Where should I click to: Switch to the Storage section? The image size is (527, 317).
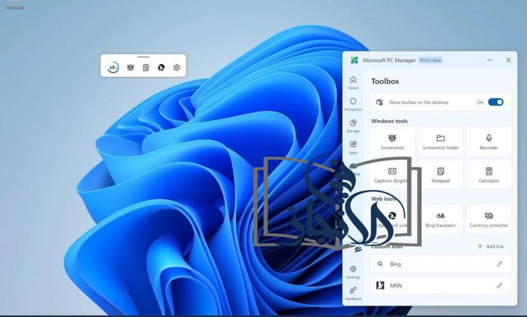pyautogui.click(x=353, y=126)
